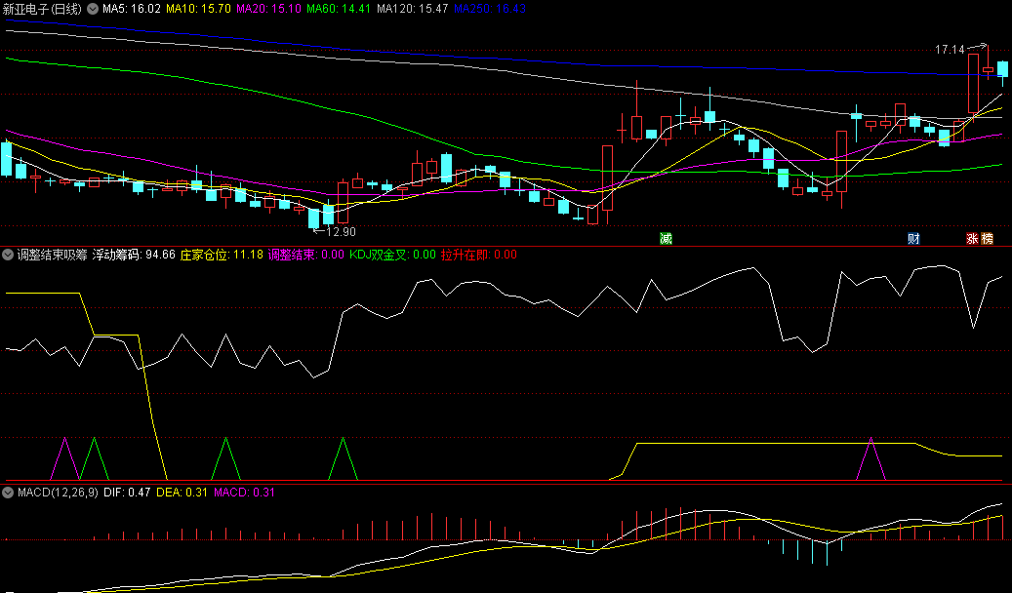Click the 拉升在即: 0.00 value

pos(479,255)
